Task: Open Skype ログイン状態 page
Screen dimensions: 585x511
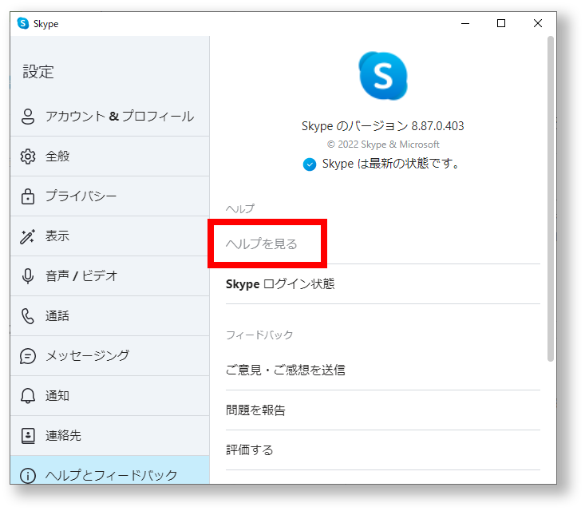Action: pyautogui.click(x=383, y=284)
